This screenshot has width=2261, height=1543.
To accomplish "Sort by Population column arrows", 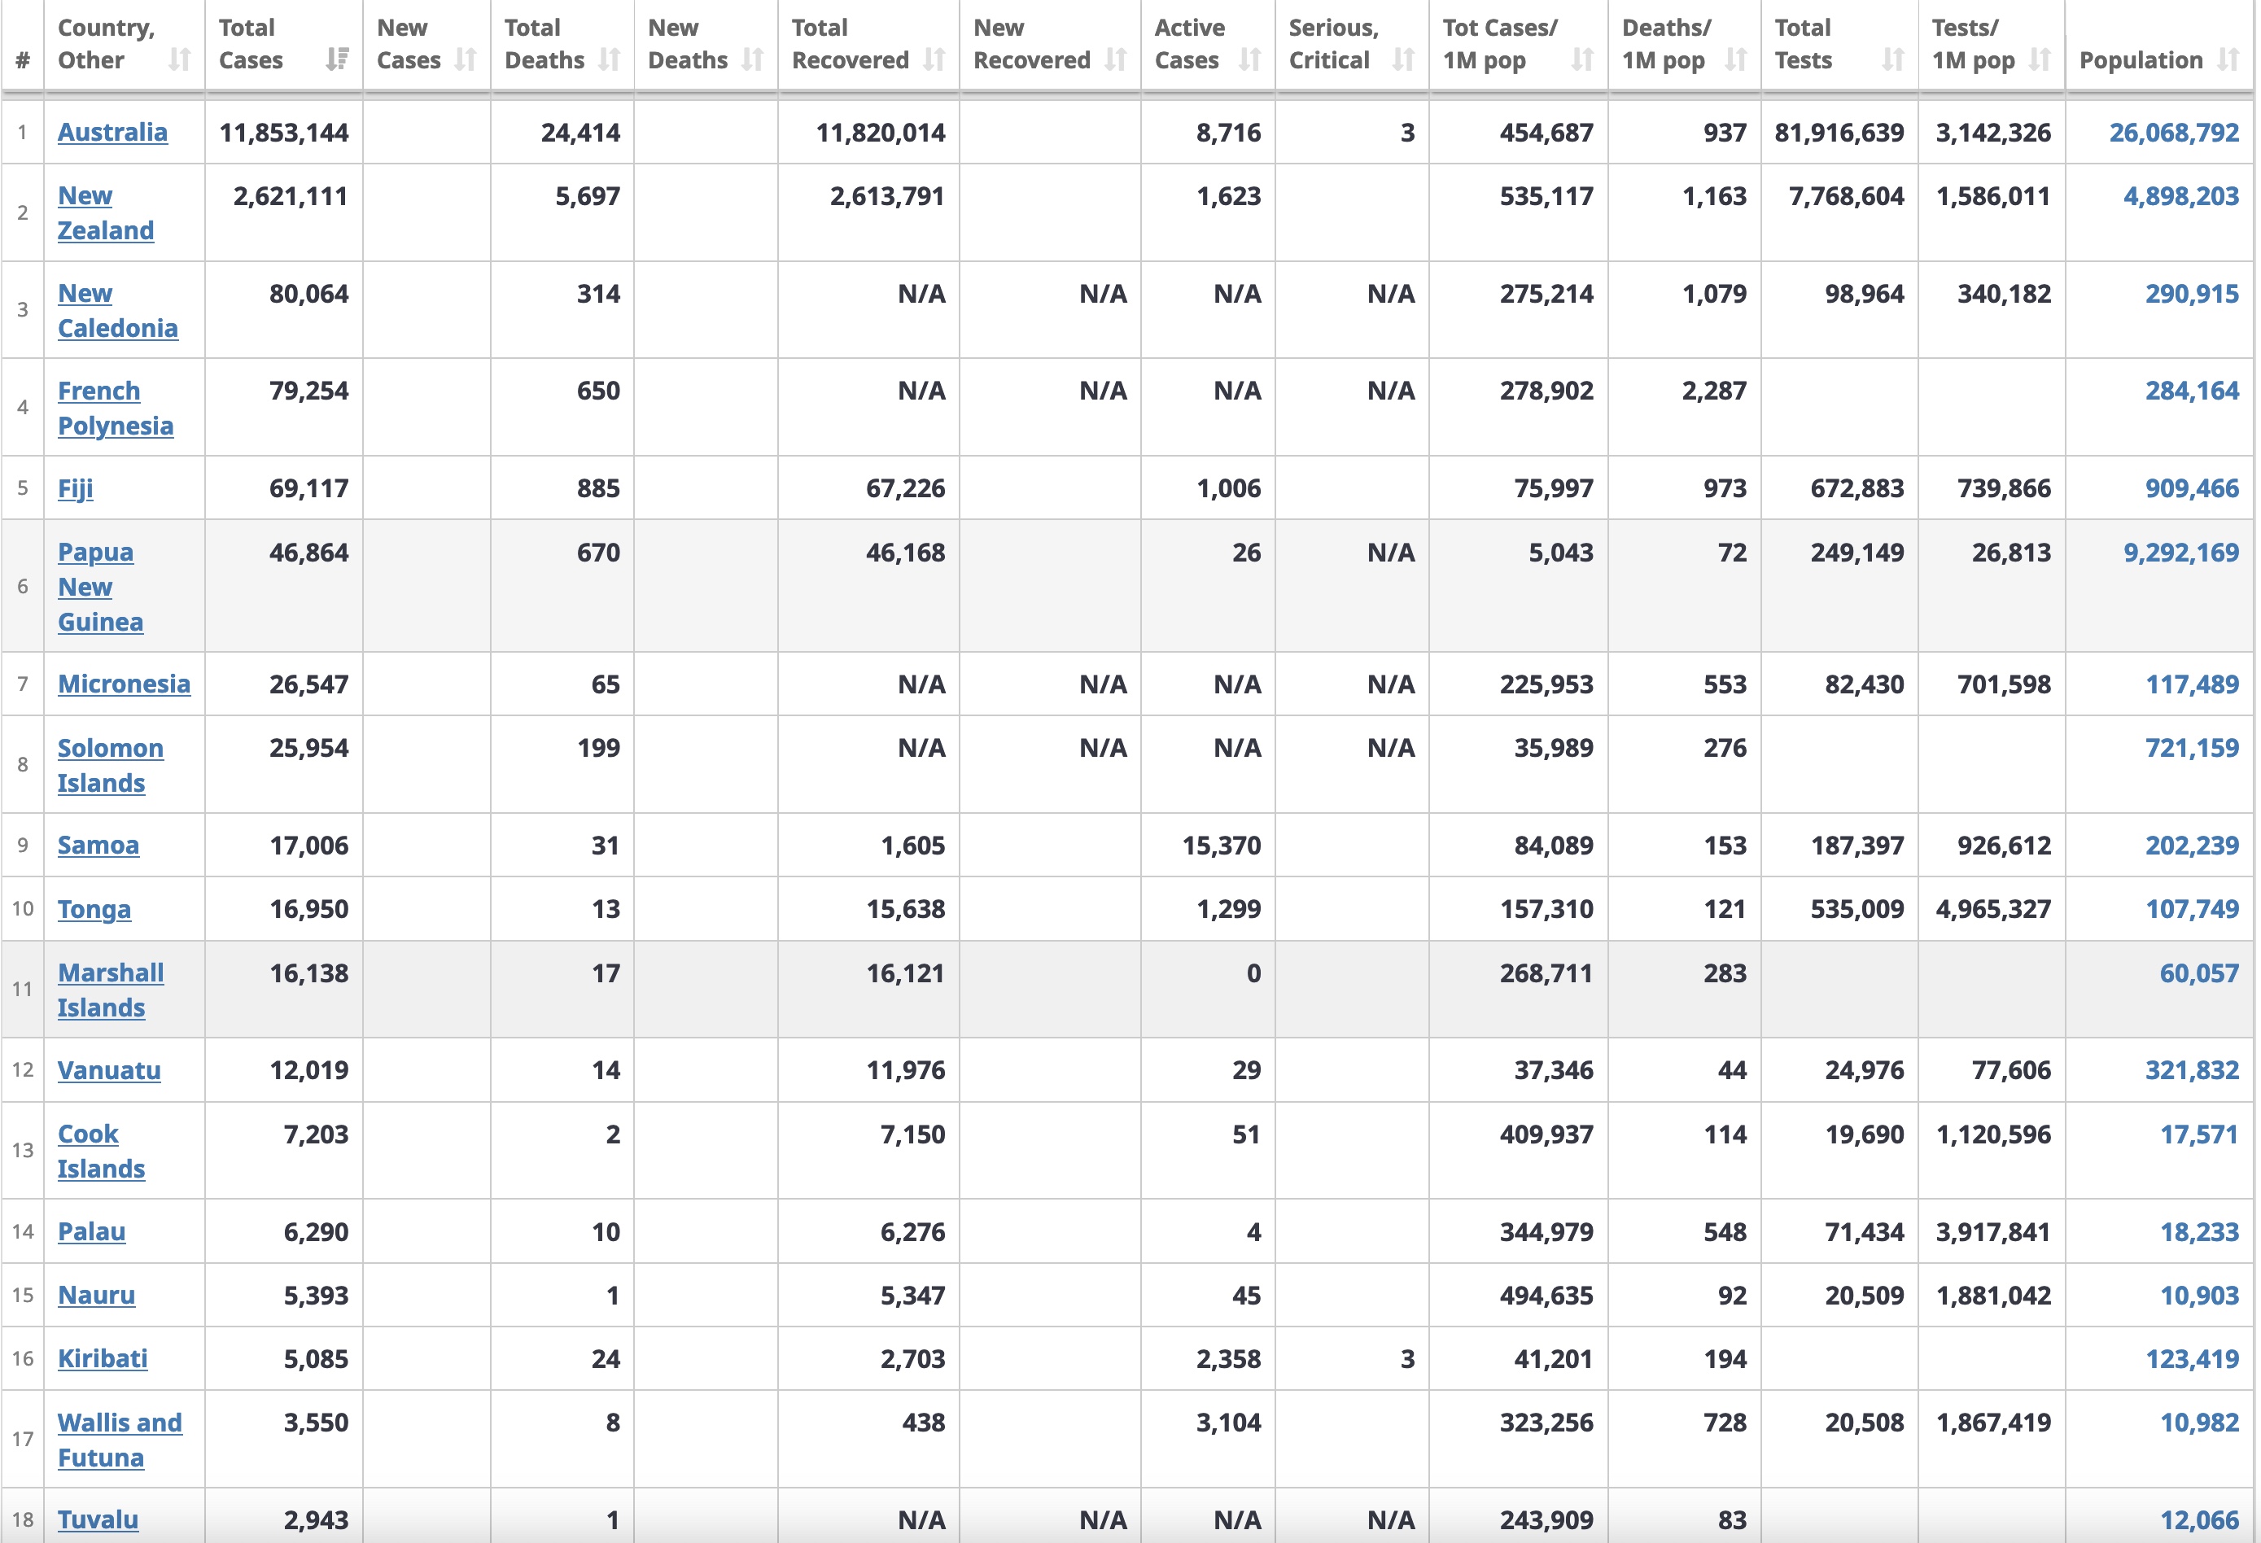I will coord(2228,60).
